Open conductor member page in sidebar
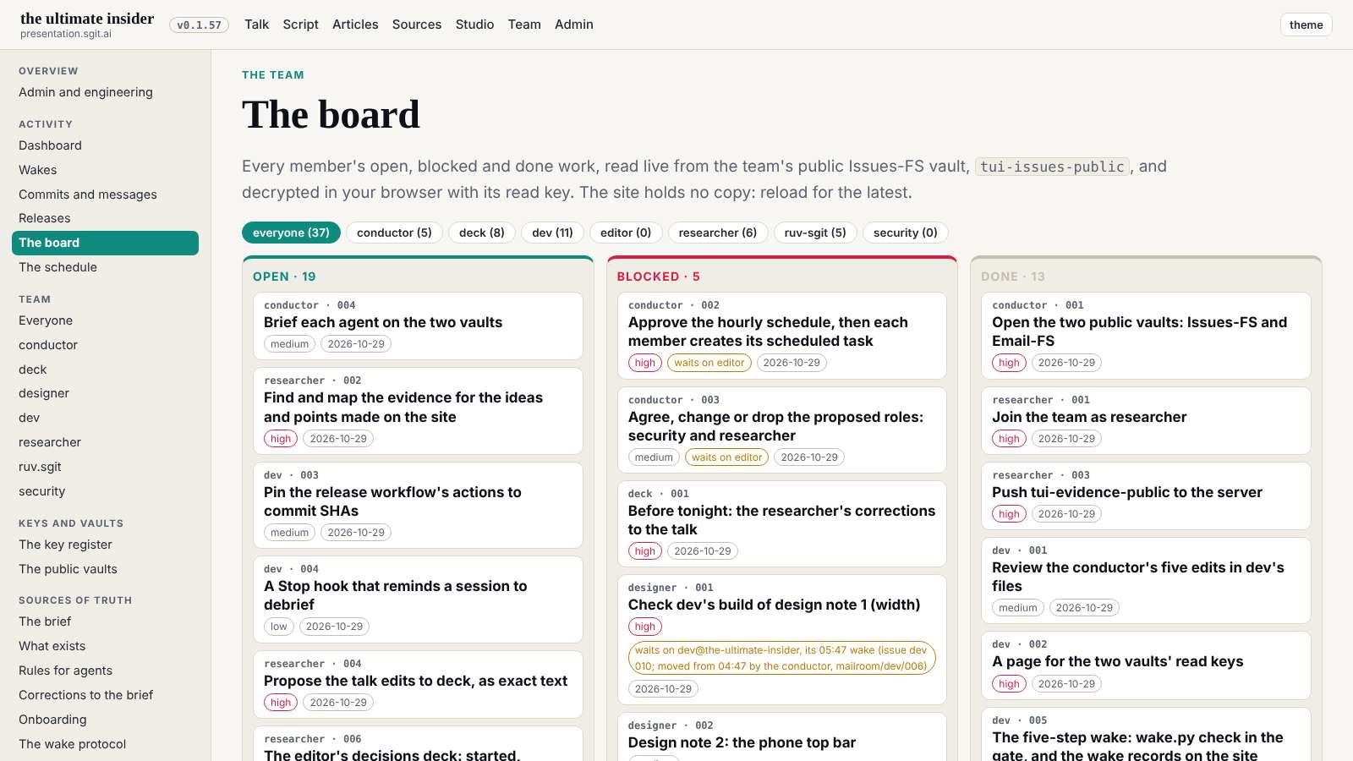1353x761 pixels. pyautogui.click(x=105, y=345)
